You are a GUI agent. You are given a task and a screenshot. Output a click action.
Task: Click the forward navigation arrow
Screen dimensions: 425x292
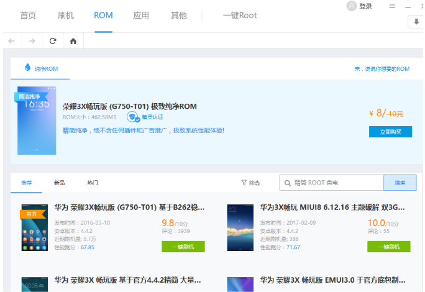coord(32,41)
